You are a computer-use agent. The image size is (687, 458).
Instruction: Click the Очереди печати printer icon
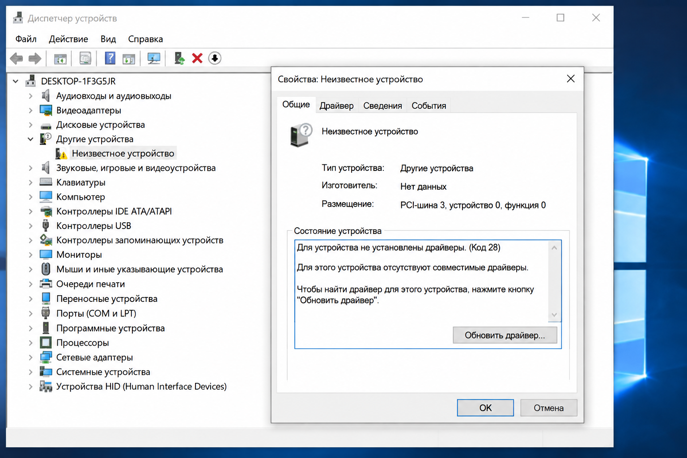46,284
